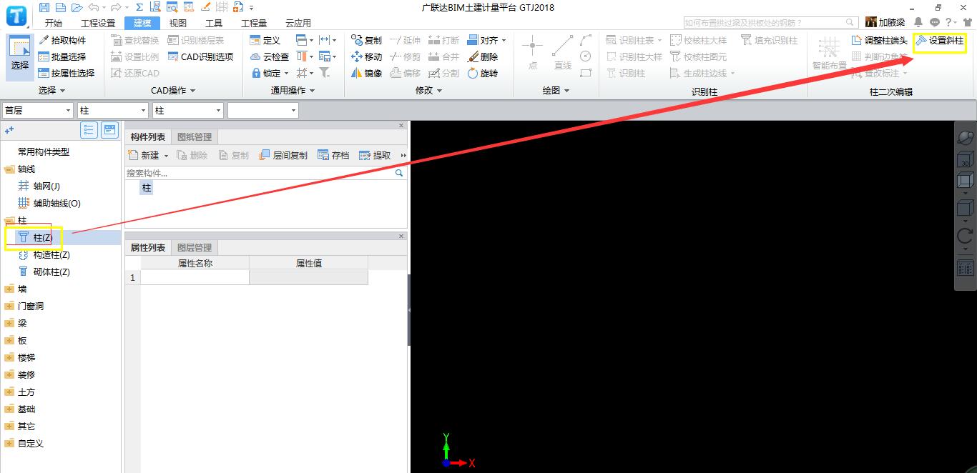This screenshot has height=473, width=977.
Task: Select 常用构件类型 in navigation tree
Action: coord(43,151)
